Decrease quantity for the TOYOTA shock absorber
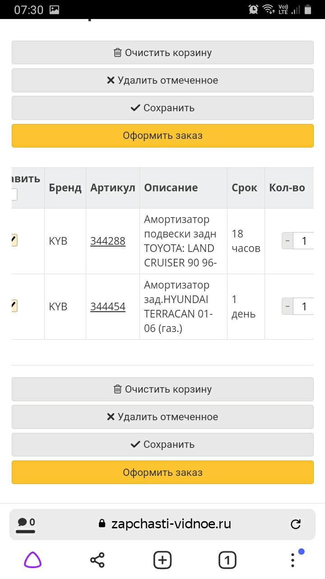This screenshot has width=325, height=579. pos(287,241)
